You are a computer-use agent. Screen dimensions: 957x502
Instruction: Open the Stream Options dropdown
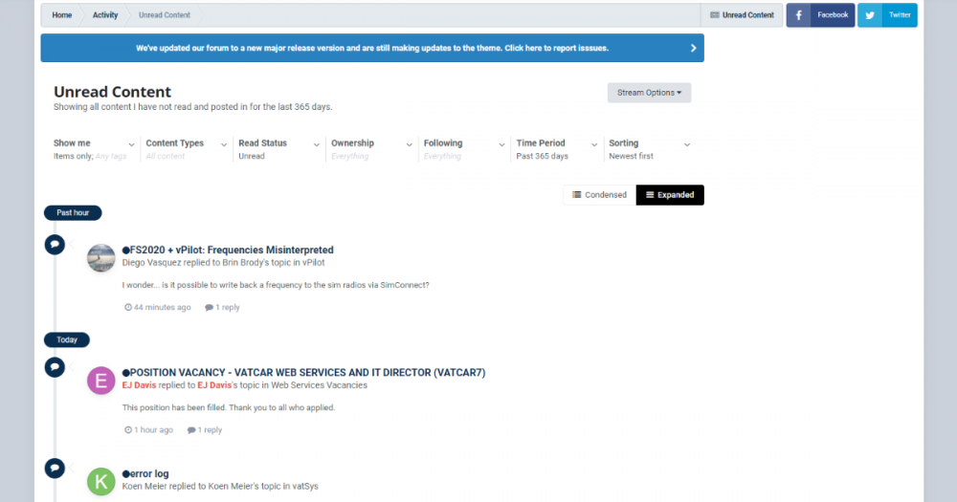click(x=649, y=93)
